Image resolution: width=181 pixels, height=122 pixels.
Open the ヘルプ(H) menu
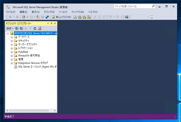point(93,12)
